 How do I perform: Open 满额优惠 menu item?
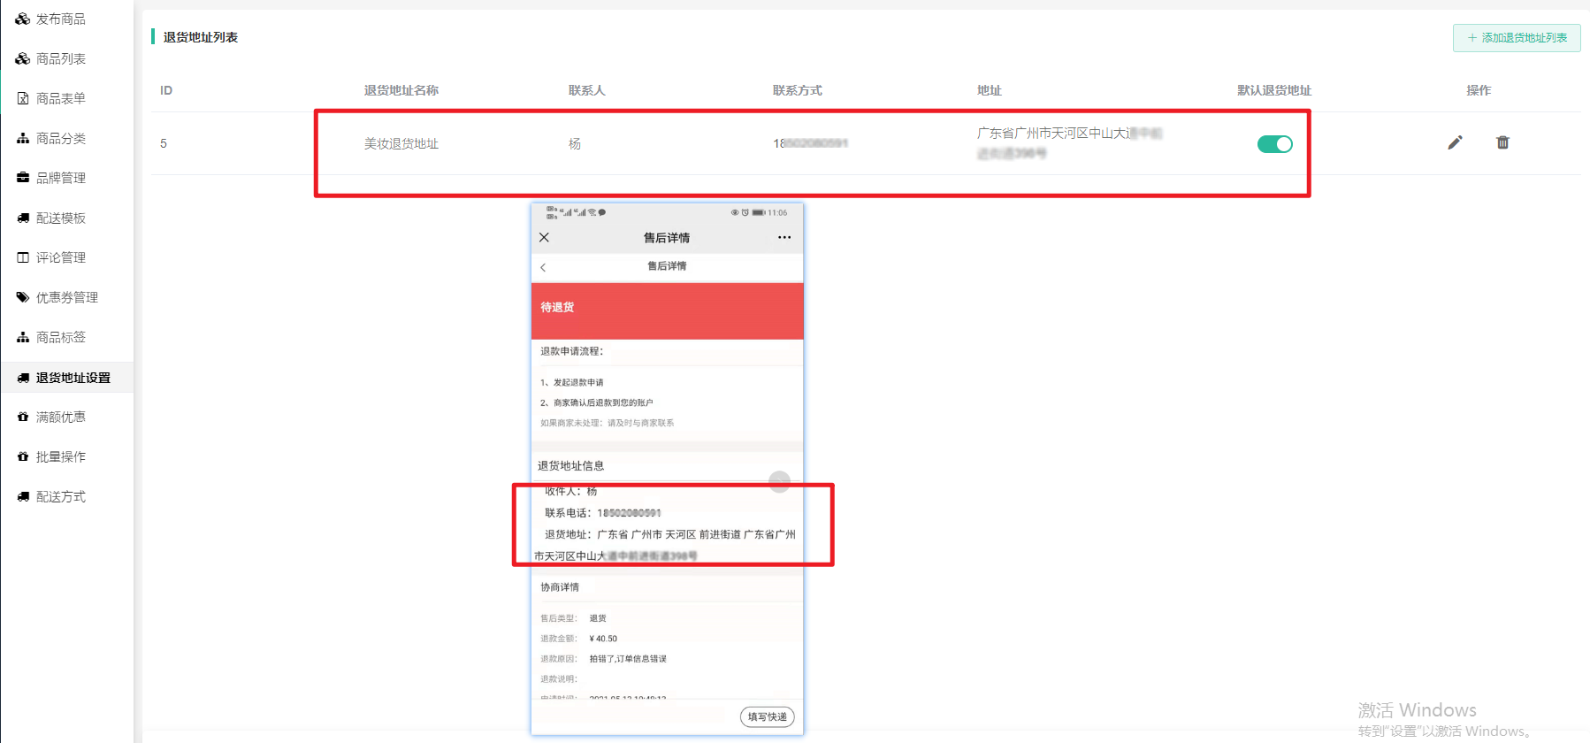61,417
